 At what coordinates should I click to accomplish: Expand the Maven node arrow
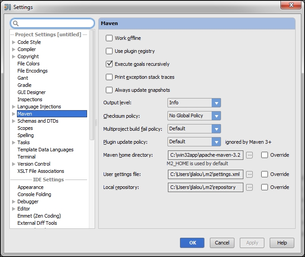[x=13, y=114]
